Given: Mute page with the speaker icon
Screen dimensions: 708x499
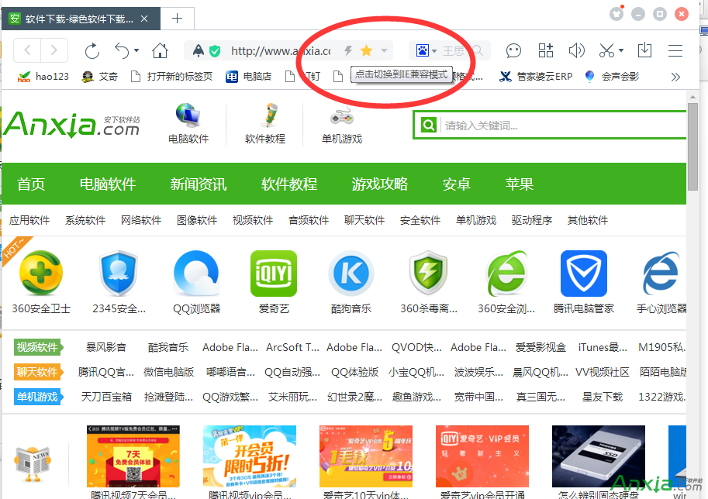Looking at the screenshot, I should pyautogui.click(x=576, y=50).
